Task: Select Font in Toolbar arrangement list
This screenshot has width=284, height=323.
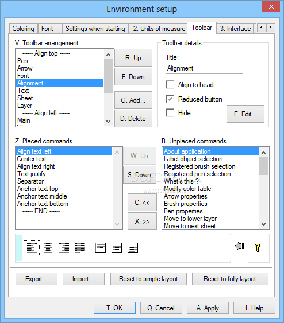Action: 60,76
